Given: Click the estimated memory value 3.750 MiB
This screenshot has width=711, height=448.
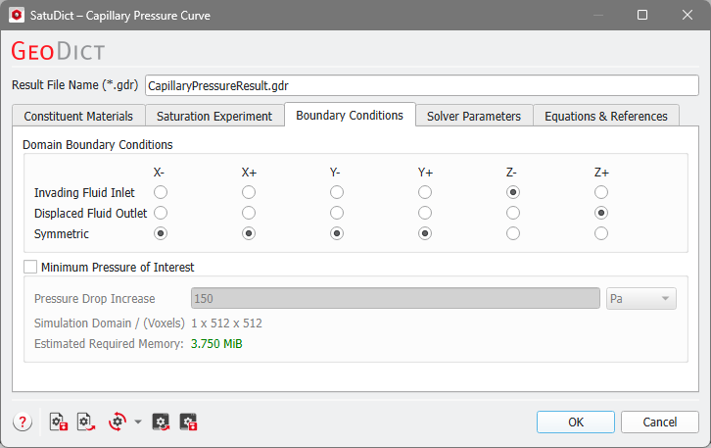Looking at the screenshot, I should coord(216,344).
